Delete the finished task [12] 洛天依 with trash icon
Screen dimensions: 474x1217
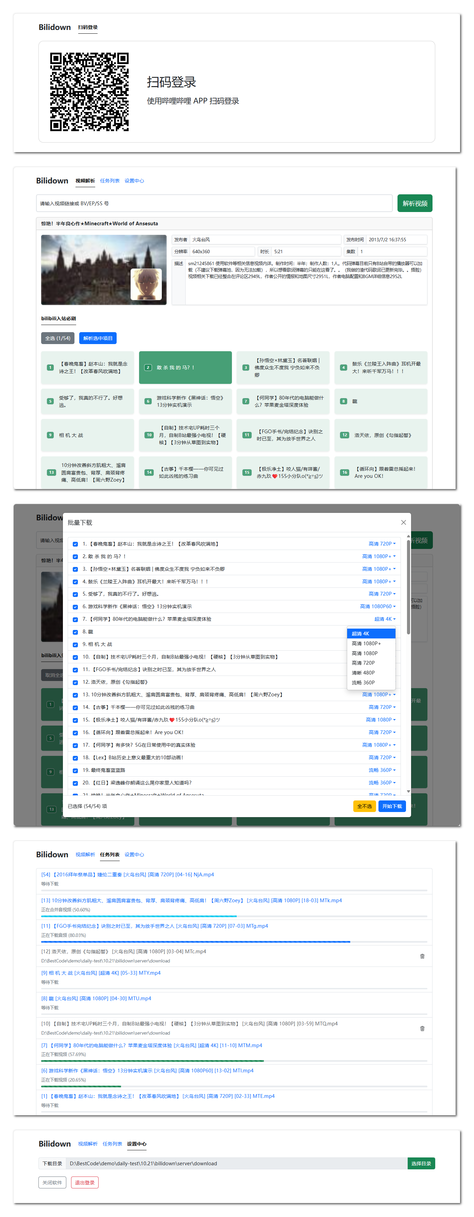coord(422,956)
